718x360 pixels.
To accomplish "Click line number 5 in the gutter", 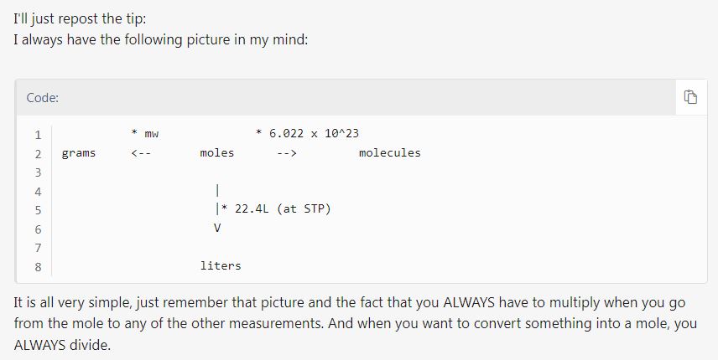I will (38, 210).
